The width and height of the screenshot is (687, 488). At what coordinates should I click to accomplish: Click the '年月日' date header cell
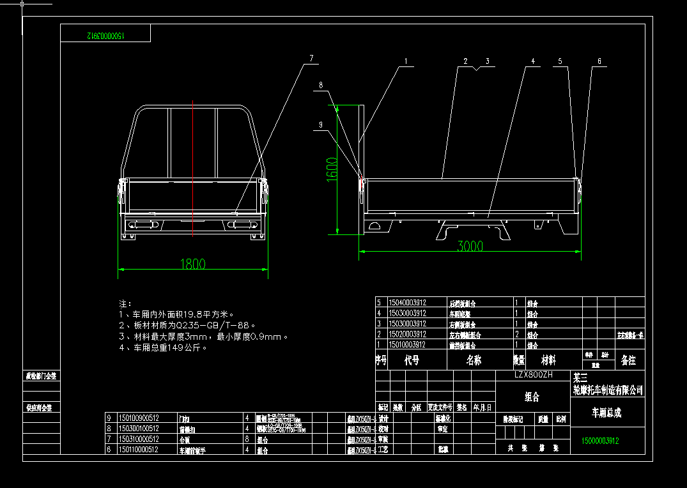[482, 408]
